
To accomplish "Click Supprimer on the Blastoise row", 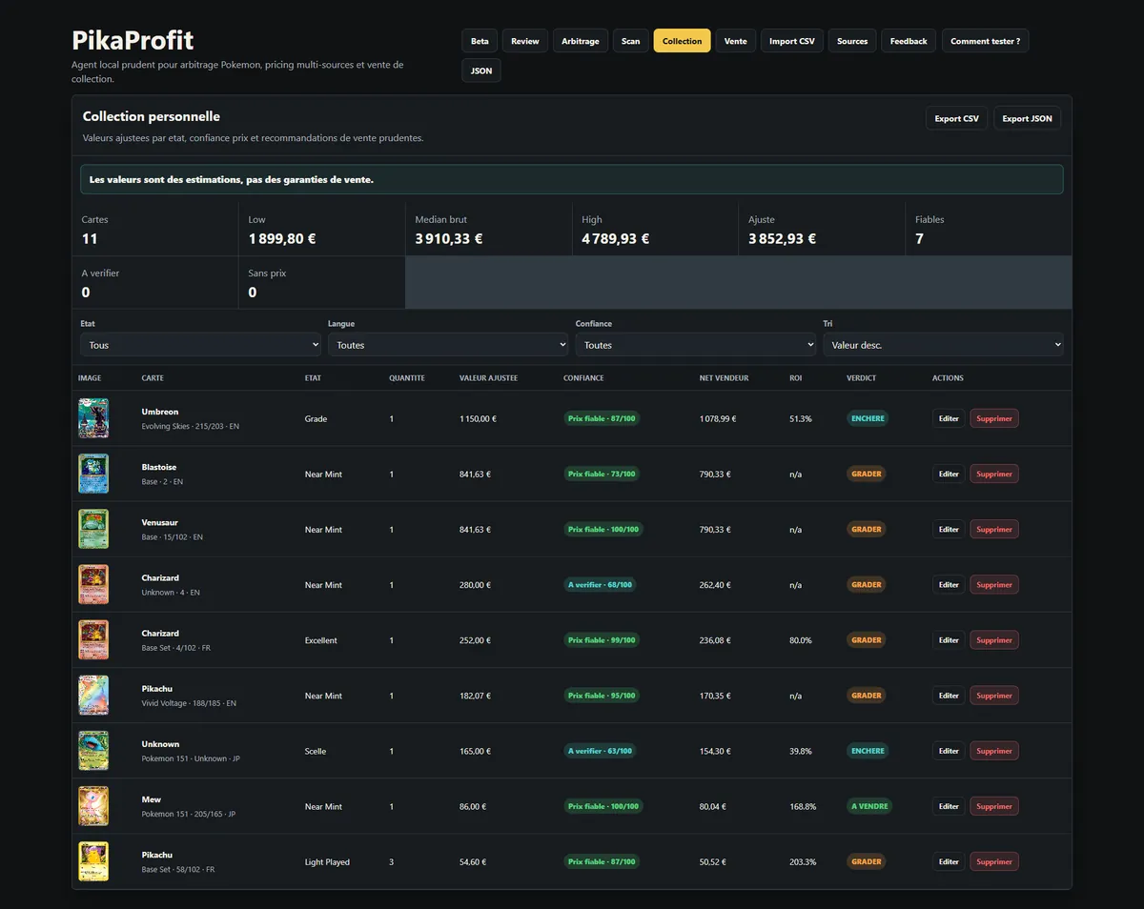I will pos(994,474).
